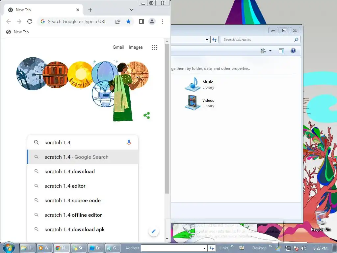Select 'scratch 1.4 source code' suggestion
337x253 pixels.
click(x=83, y=200)
